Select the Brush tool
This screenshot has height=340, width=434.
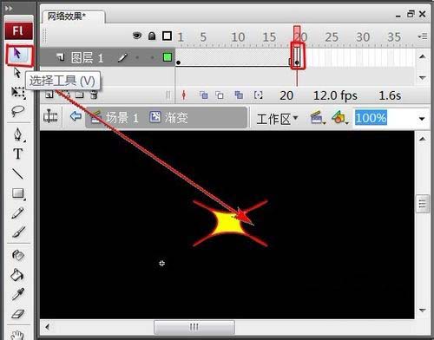pyautogui.click(x=18, y=232)
